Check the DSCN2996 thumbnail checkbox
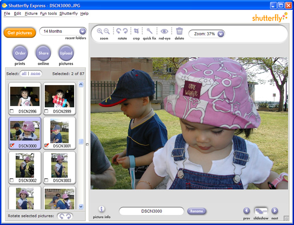Screen dimensions: 294x225 pos(11,111)
